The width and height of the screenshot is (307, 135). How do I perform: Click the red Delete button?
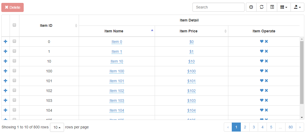[12, 7]
